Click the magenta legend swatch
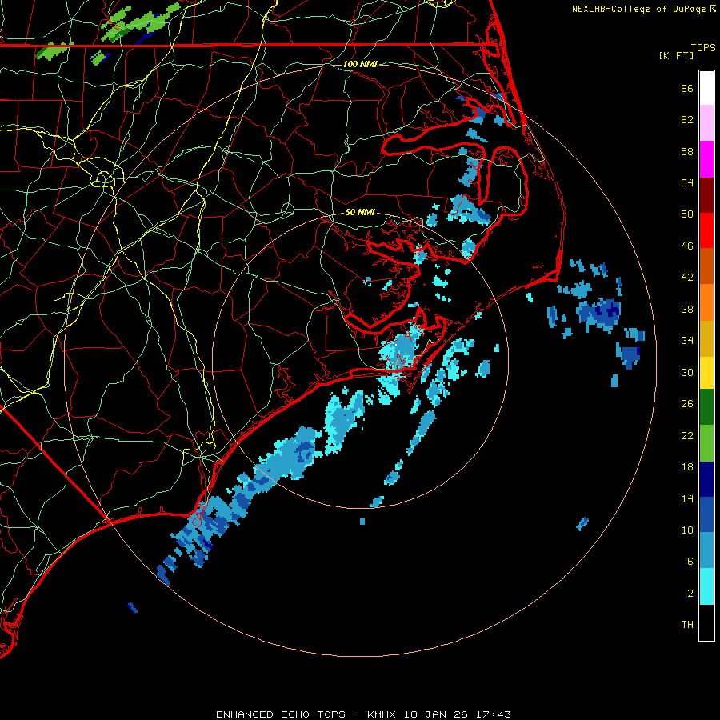The image size is (720, 720). point(706,159)
